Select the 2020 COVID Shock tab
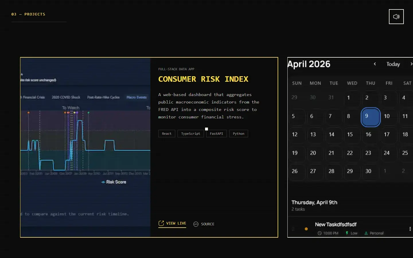The image size is (413, 258). 66,97
